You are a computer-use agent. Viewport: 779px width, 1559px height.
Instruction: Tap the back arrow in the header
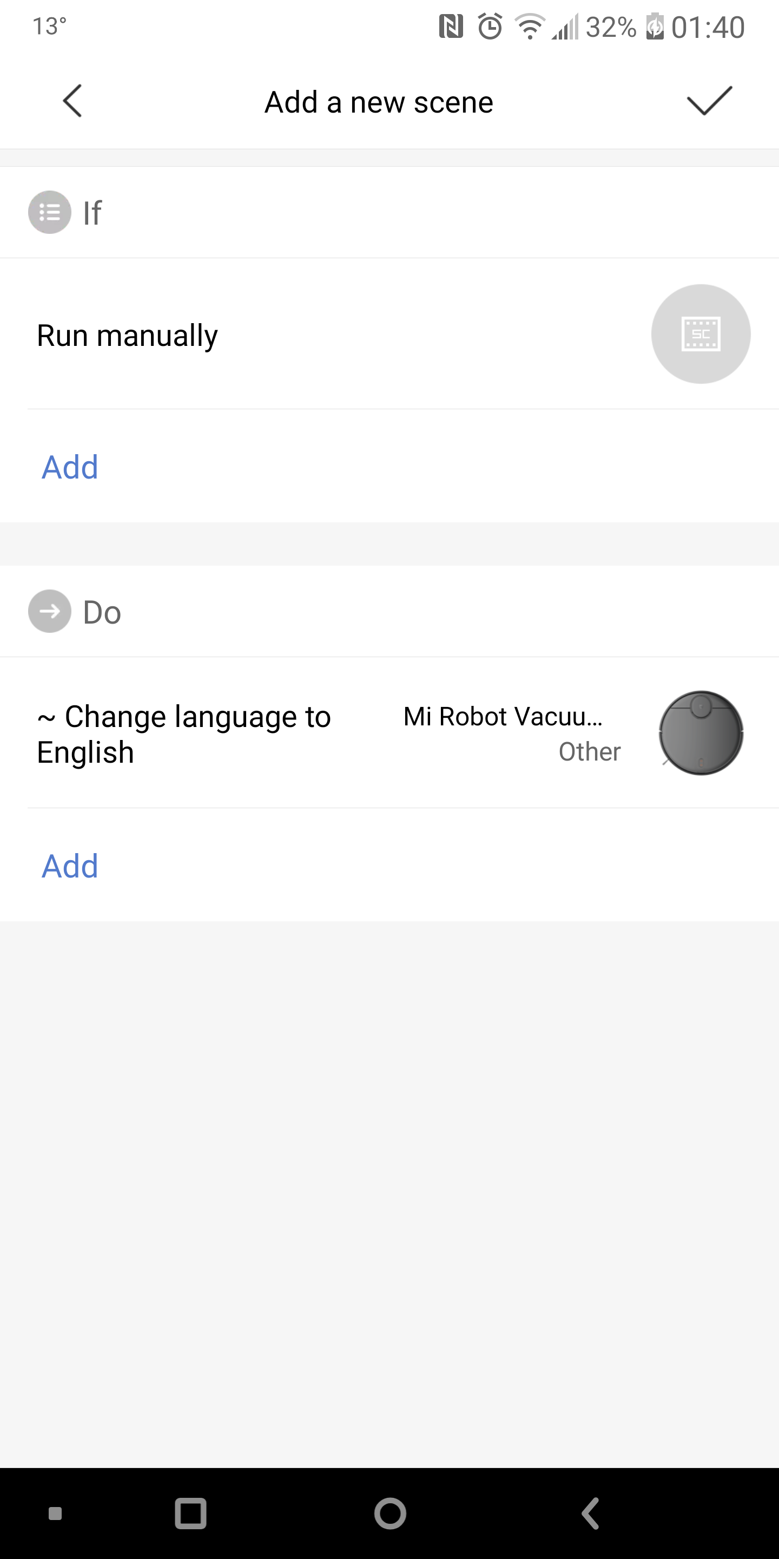tap(72, 101)
